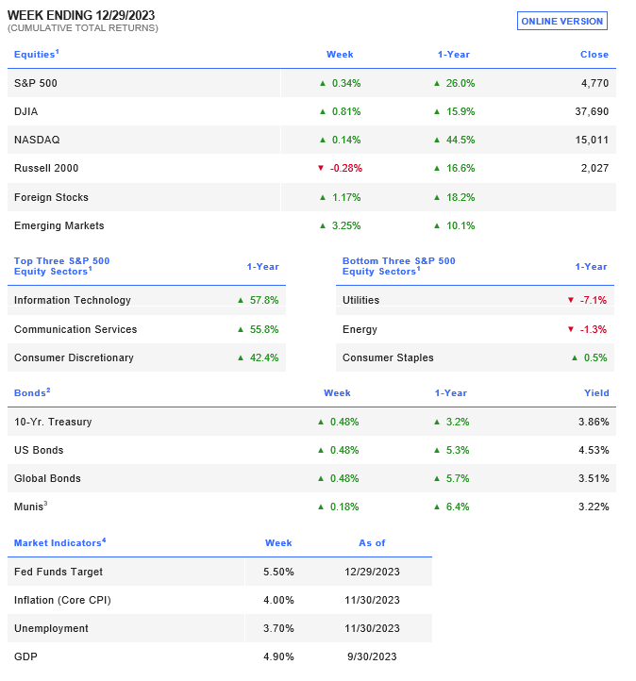Screen dimensions: 636x681
Task: Click Unemployment value 3.70%
Action: (x=278, y=628)
